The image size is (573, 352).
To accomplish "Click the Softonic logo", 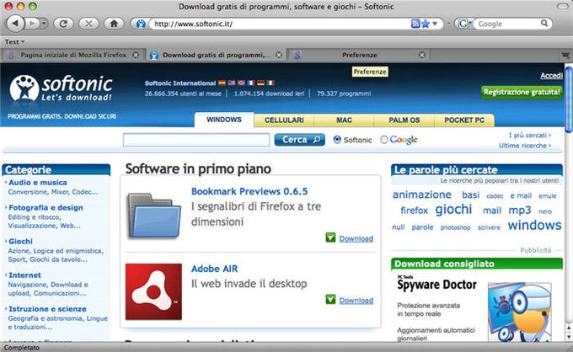I will tap(61, 88).
